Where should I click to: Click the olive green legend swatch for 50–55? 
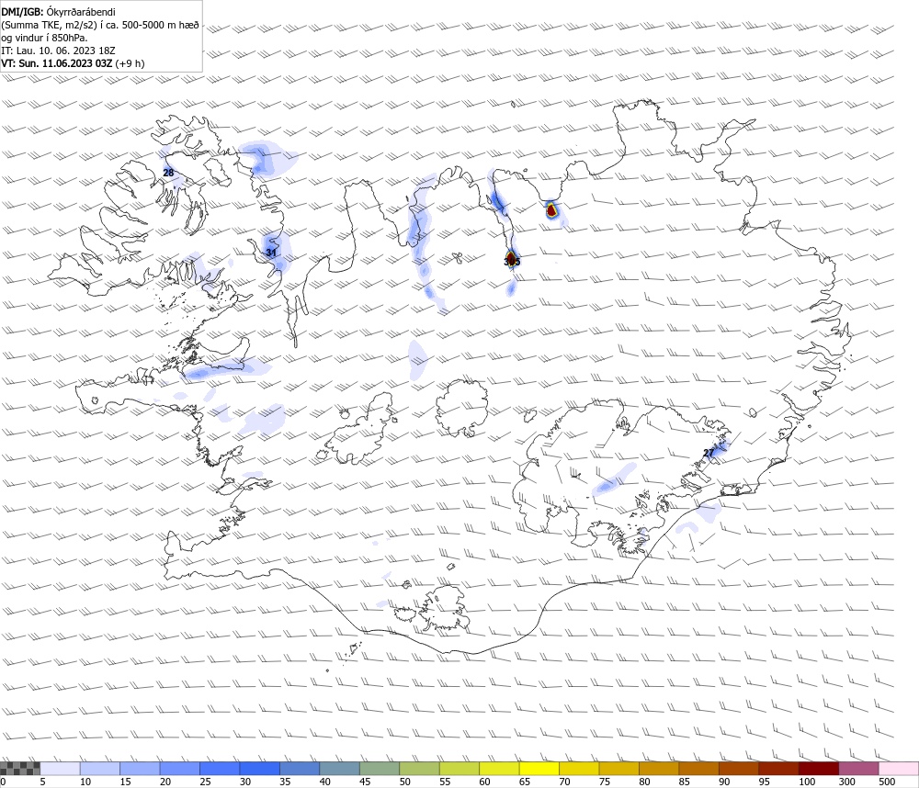coord(420,769)
